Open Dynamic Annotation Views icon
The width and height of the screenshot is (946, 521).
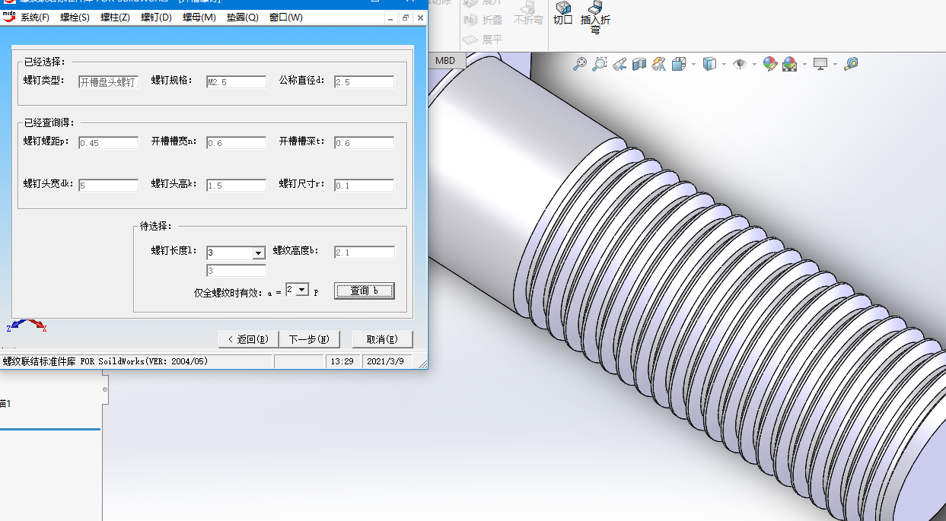pos(659,64)
